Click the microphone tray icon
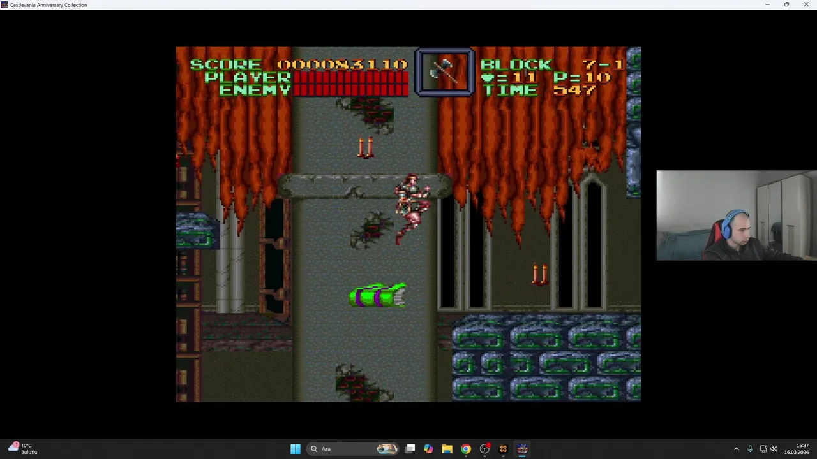Viewport: 817px width, 459px height. pyautogui.click(x=750, y=449)
